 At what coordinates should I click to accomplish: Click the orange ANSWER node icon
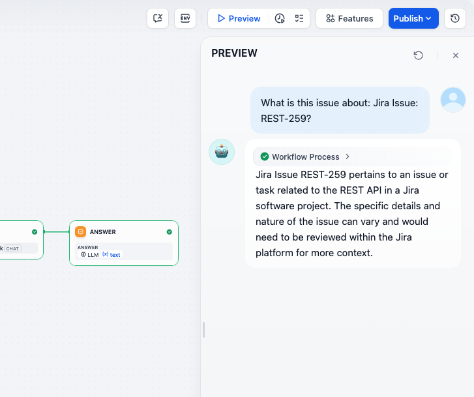click(x=81, y=231)
